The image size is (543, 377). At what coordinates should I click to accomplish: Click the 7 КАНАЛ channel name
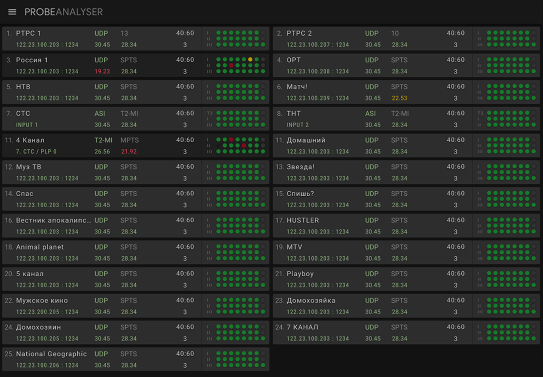302,327
